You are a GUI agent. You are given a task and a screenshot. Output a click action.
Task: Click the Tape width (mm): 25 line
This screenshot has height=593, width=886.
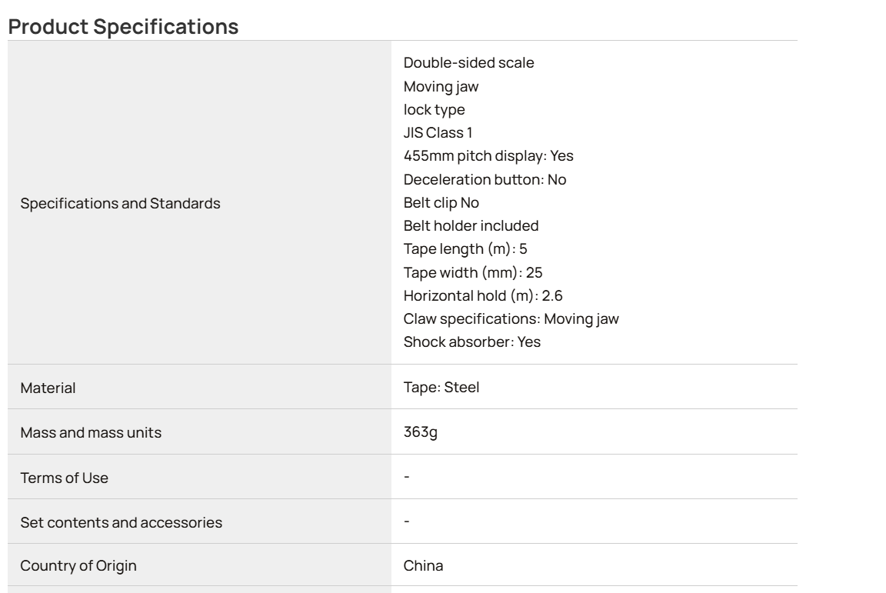(x=473, y=273)
